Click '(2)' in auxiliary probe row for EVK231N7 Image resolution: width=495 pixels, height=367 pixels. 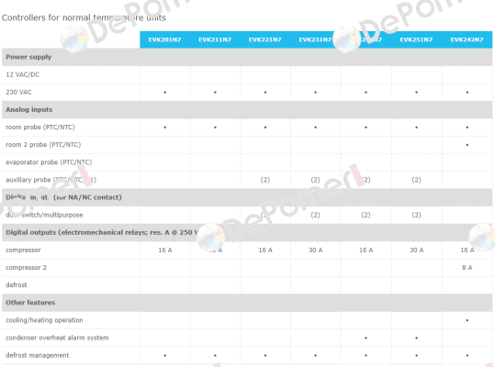coord(315,180)
